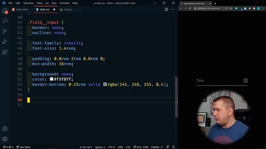Open the Extensions view

click(5, 52)
